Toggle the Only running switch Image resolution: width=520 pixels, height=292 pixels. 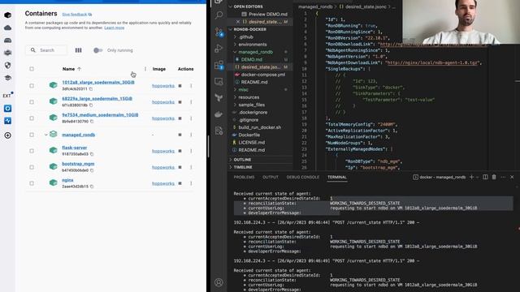pos(97,50)
